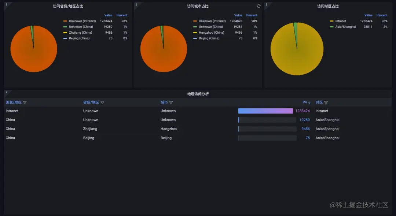Select Hangzhou city cell
Image resolution: width=396 pixels, height=216 pixels.
click(x=169, y=129)
